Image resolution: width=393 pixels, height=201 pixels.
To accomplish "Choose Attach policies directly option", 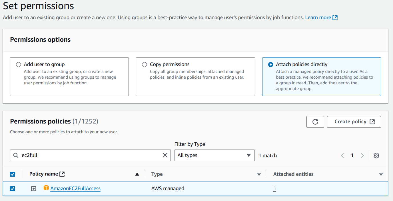I will tap(271, 65).
